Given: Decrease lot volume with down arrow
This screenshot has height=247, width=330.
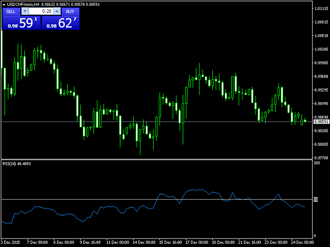Looking at the screenshot, I should pyautogui.click(x=25, y=11).
